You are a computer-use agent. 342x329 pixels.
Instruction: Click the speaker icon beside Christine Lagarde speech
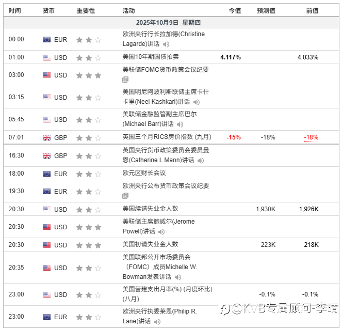[x=166, y=44]
